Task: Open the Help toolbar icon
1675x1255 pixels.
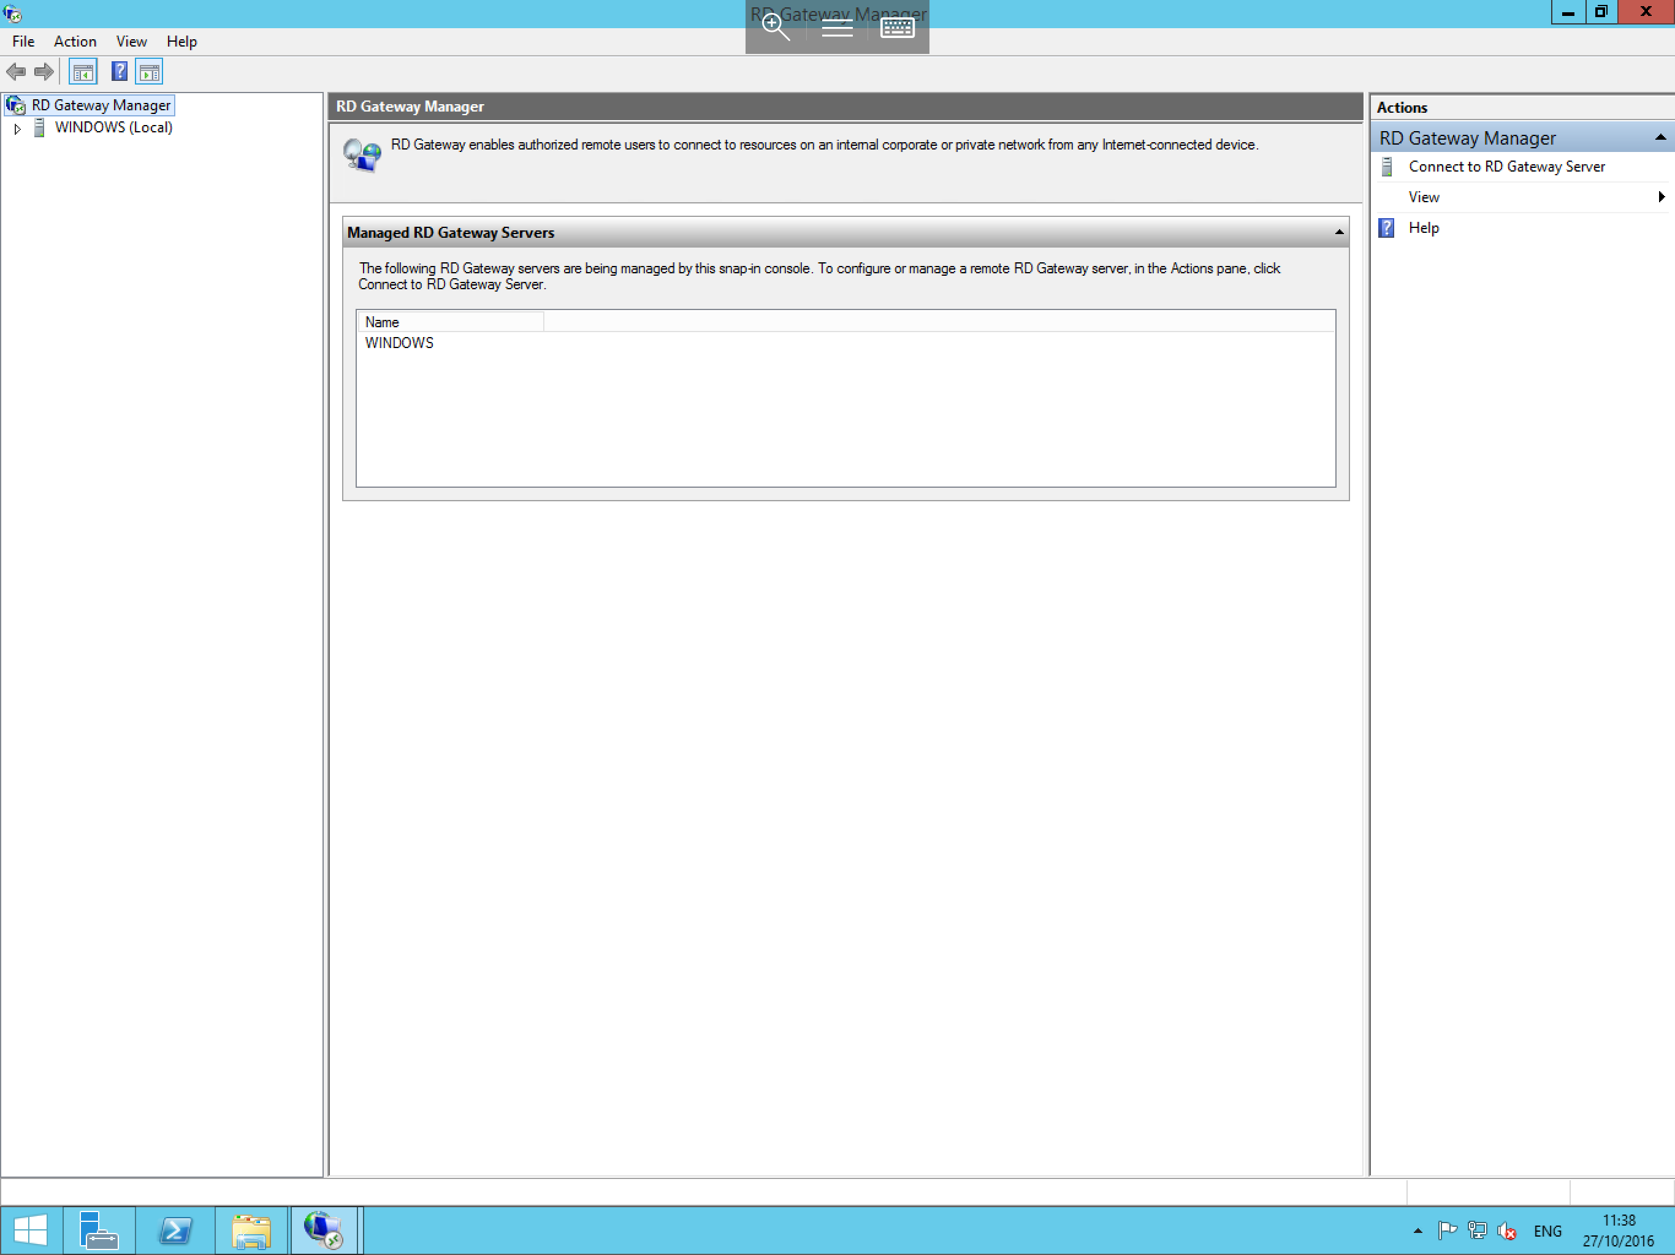Action: [x=119, y=72]
